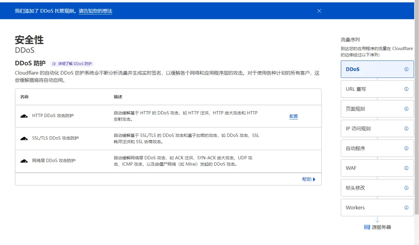Click the info icon on URL 重写
419x245 pixels.
(406, 89)
